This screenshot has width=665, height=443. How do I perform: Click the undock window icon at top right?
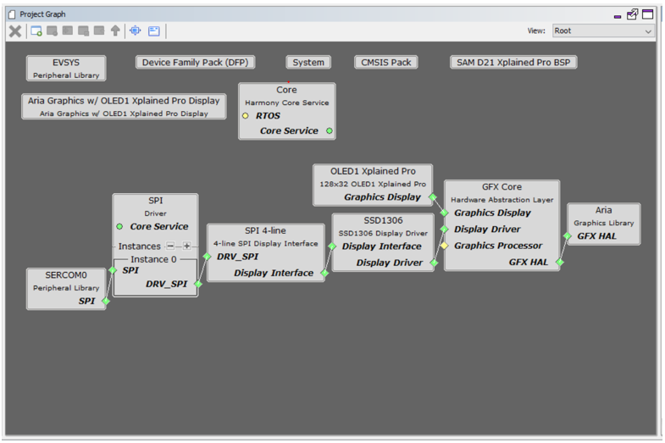(632, 14)
